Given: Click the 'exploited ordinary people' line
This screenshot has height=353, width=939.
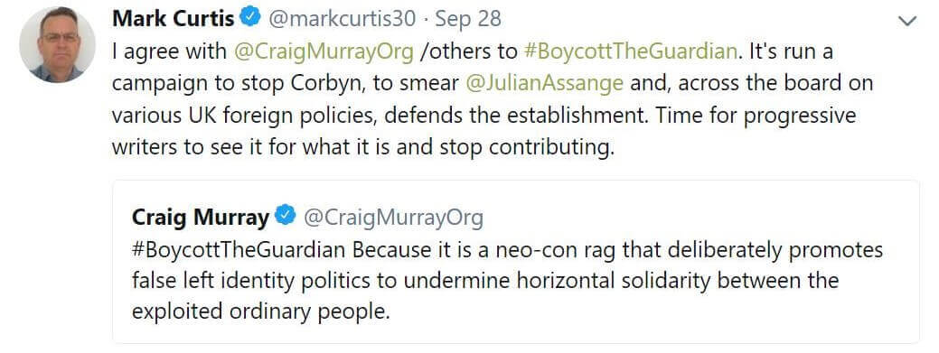Looking at the screenshot, I should pyautogui.click(x=260, y=311).
